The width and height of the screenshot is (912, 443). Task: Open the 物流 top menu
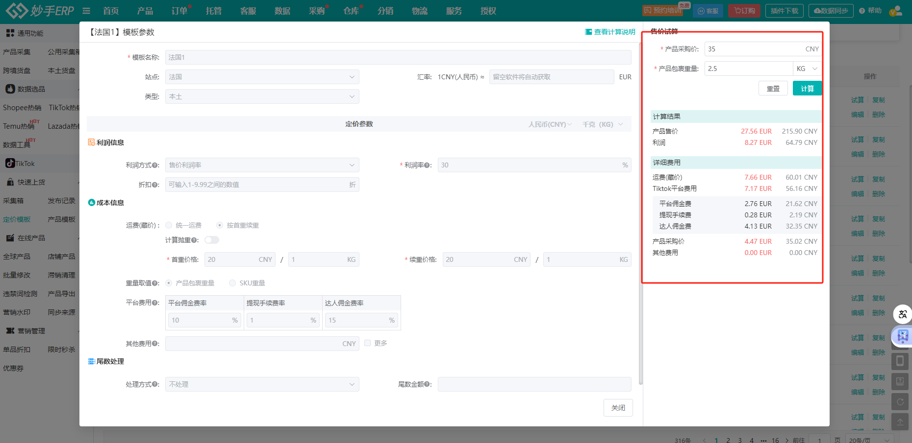click(x=420, y=11)
